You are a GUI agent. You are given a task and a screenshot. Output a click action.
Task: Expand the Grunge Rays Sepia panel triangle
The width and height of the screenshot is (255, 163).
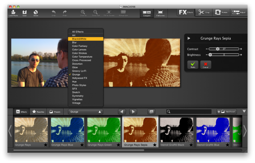[x=189, y=38]
